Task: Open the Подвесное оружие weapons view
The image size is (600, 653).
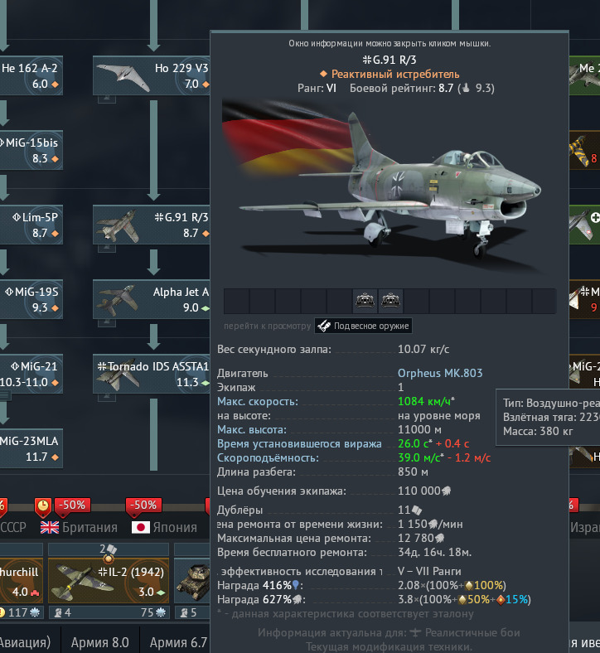Action: pyautogui.click(x=363, y=326)
